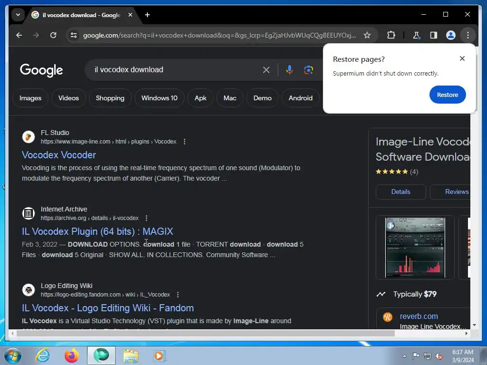Launch Firefox from the taskbar
Viewport: 487px width, 365px height.
click(72, 355)
